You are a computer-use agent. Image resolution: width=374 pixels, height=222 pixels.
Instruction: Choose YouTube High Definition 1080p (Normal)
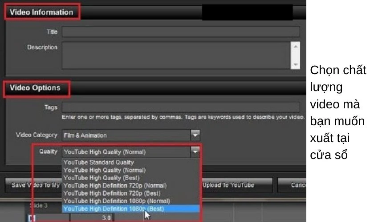130,201
